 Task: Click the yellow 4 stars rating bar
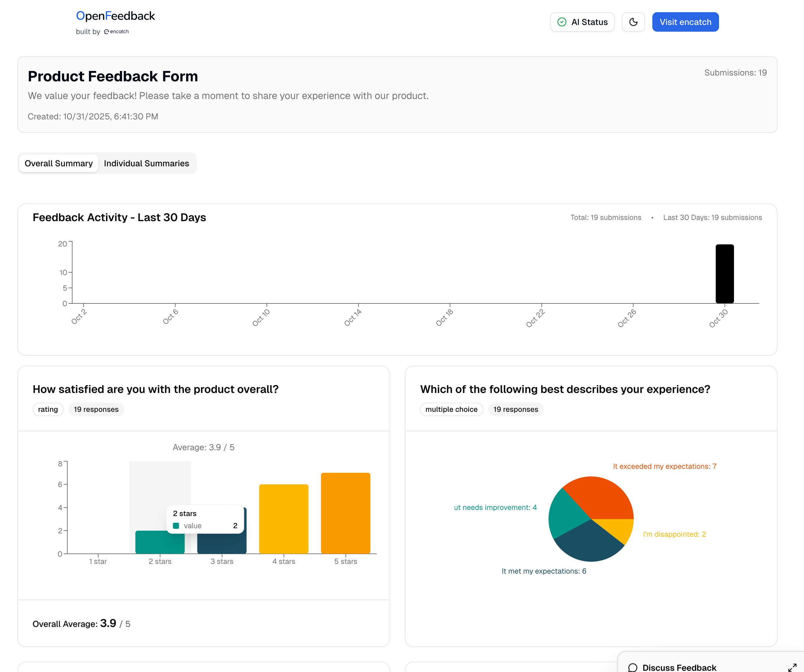tap(283, 519)
